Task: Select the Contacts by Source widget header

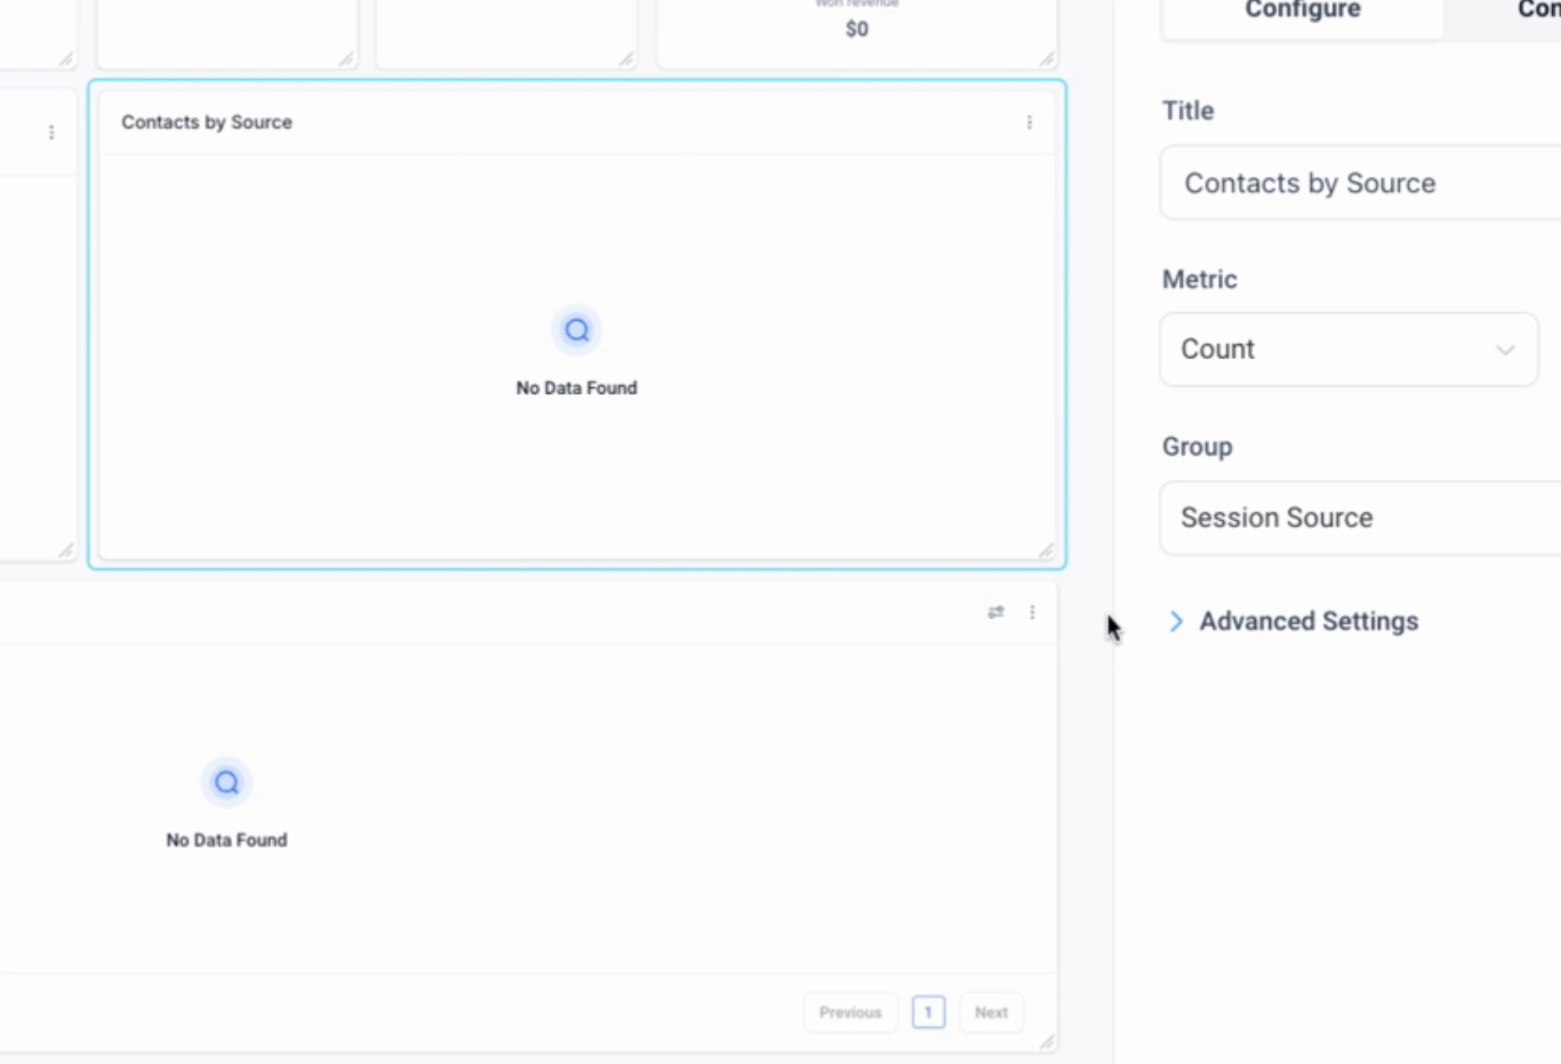Action: [x=207, y=123]
